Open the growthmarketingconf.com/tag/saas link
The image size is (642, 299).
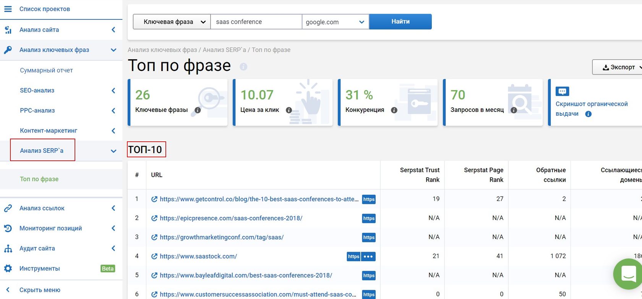(x=222, y=237)
